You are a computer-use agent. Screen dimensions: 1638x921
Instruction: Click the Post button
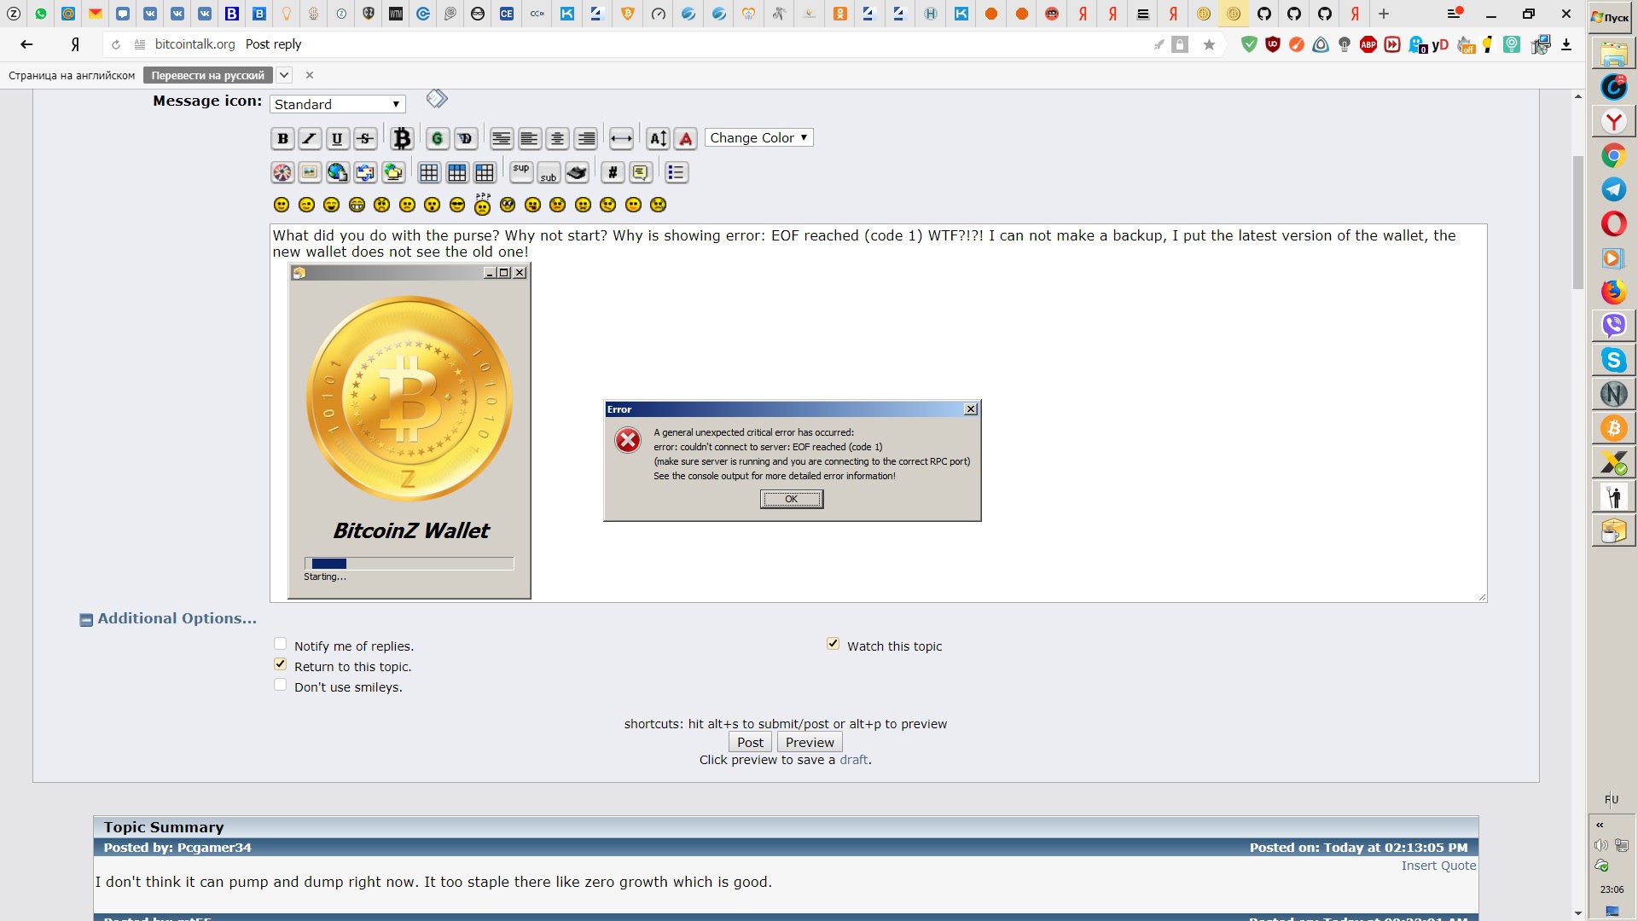point(750,742)
